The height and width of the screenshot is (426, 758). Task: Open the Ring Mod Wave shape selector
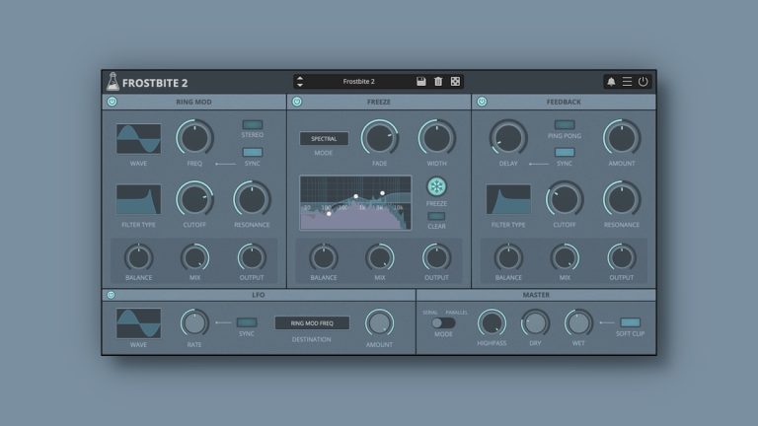[x=139, y=139]
